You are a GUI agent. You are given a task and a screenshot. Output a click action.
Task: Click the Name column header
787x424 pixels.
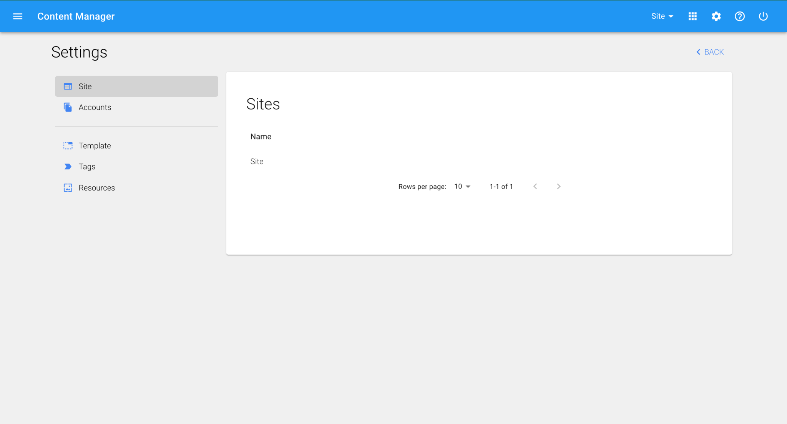click(261, 136)
